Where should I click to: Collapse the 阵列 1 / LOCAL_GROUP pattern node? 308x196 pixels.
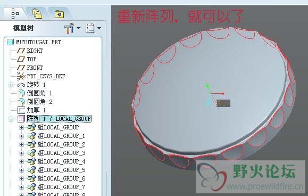[x=11, y=119]
